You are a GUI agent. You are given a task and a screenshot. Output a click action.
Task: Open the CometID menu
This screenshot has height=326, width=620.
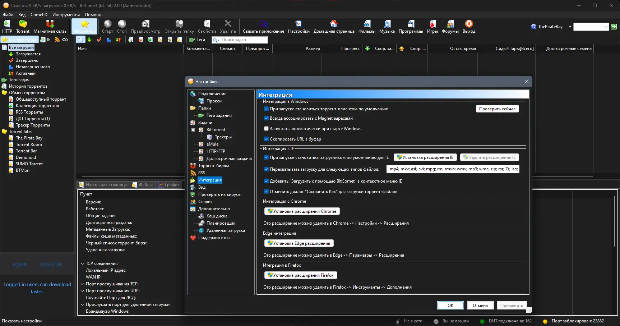click(39, 15)
